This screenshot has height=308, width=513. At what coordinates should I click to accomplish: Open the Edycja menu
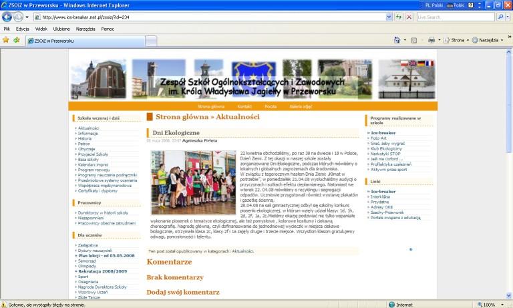(x=22, y=29)
